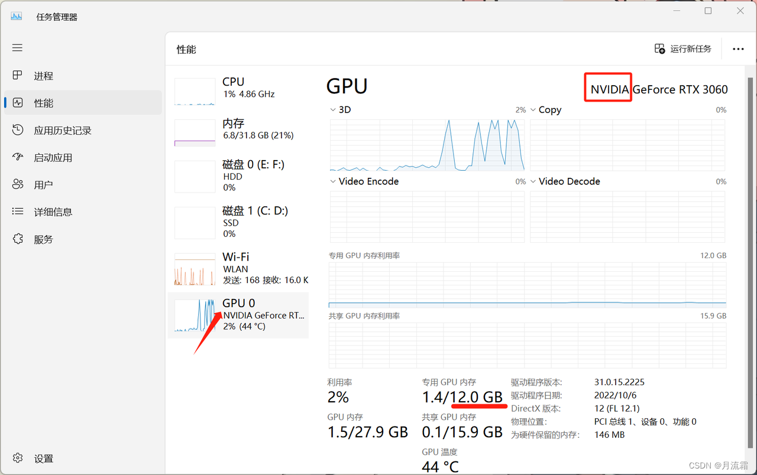Image resolution: width=757 pixels, height=475 pixels.
Task: Click the 1.5/27.9 GB GPU memory value
Action: pyautogui.click(x=368, y=432)
